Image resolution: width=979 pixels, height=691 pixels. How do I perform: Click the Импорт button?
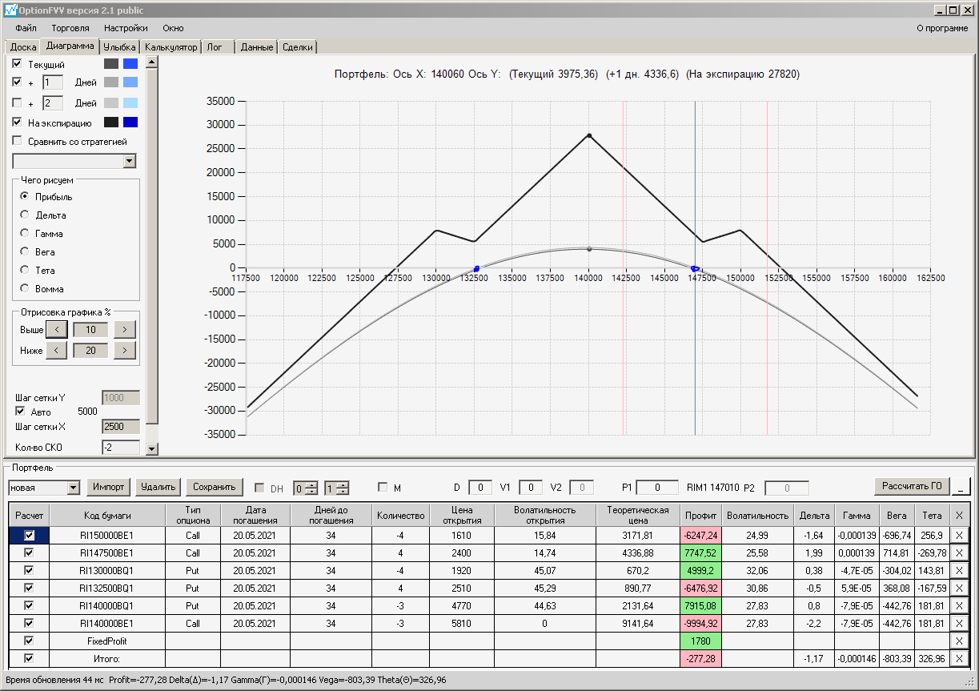(x=108, y=487)
